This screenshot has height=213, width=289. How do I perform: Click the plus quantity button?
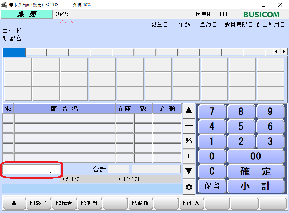pyautogui.click(x=189, y=156)
